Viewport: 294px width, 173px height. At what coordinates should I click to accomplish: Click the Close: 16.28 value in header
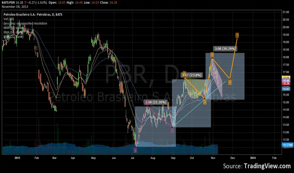[109, 3]
